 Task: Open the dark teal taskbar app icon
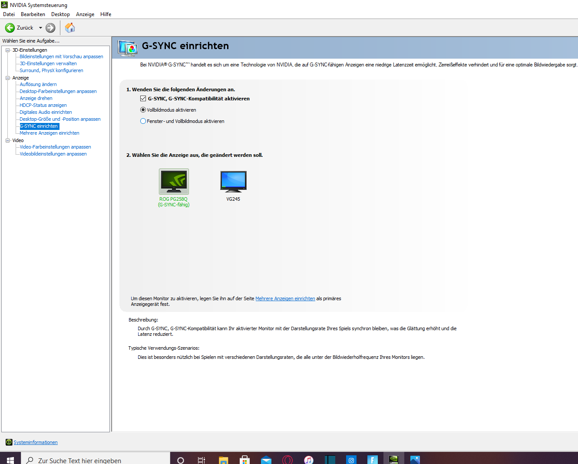pyautogui.click(x=330, y=460)
